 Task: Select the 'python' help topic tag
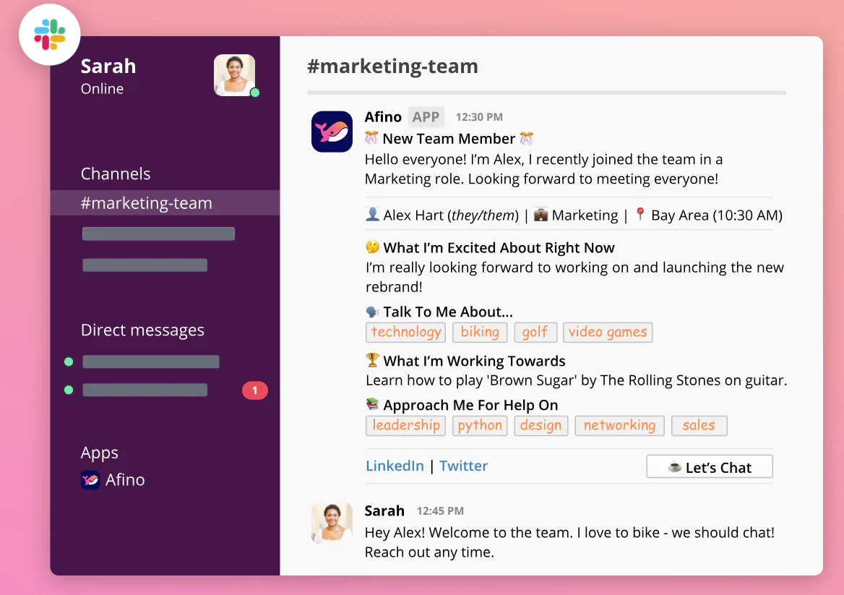(480, 425)
